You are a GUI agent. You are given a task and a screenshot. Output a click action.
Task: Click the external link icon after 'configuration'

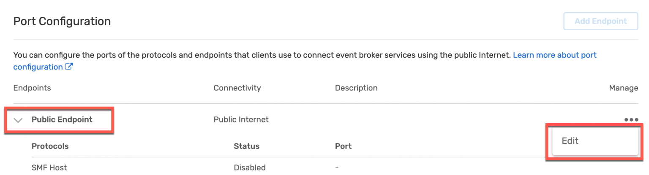tap(69, 67)
